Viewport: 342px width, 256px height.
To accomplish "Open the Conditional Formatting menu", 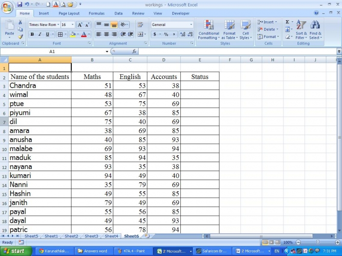I will 209,29.
